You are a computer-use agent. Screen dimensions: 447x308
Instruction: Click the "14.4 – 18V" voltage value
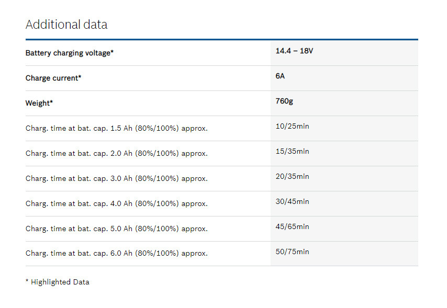pyautogui.click(x=294, y=51)
